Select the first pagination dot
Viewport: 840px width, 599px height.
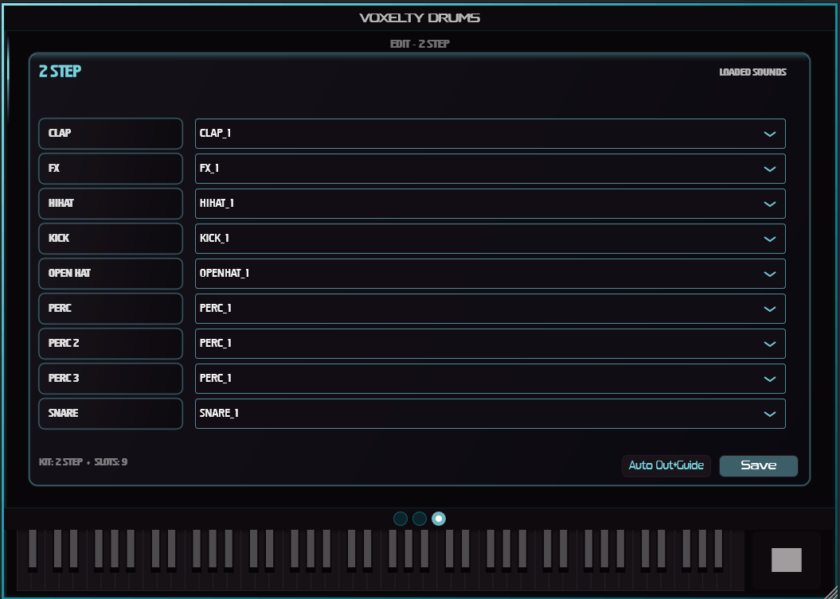coord(400,518)
